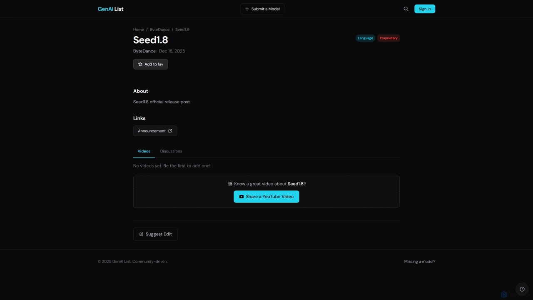Switch to the Videos tab

coord(144,151)
